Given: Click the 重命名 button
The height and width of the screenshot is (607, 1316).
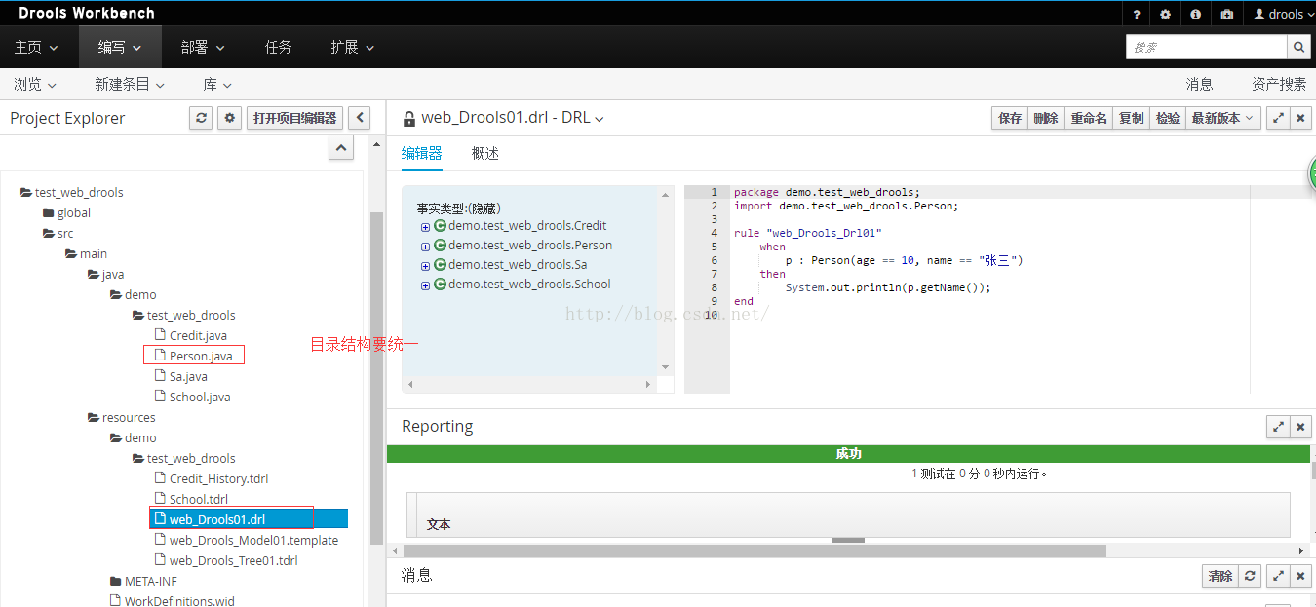Looking at the screenshot, I should (1089, 118).
